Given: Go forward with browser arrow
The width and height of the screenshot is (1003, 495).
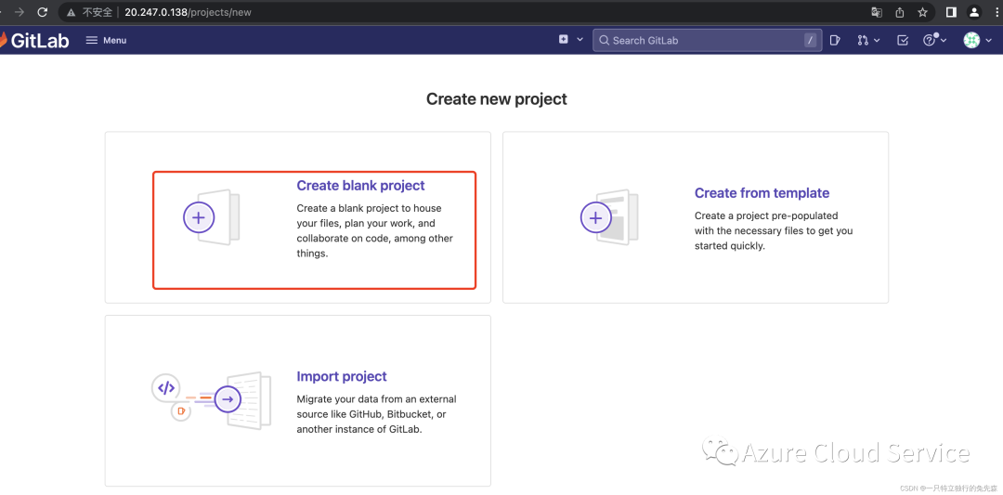Looking at the screenshot, I should click(20, 12).
